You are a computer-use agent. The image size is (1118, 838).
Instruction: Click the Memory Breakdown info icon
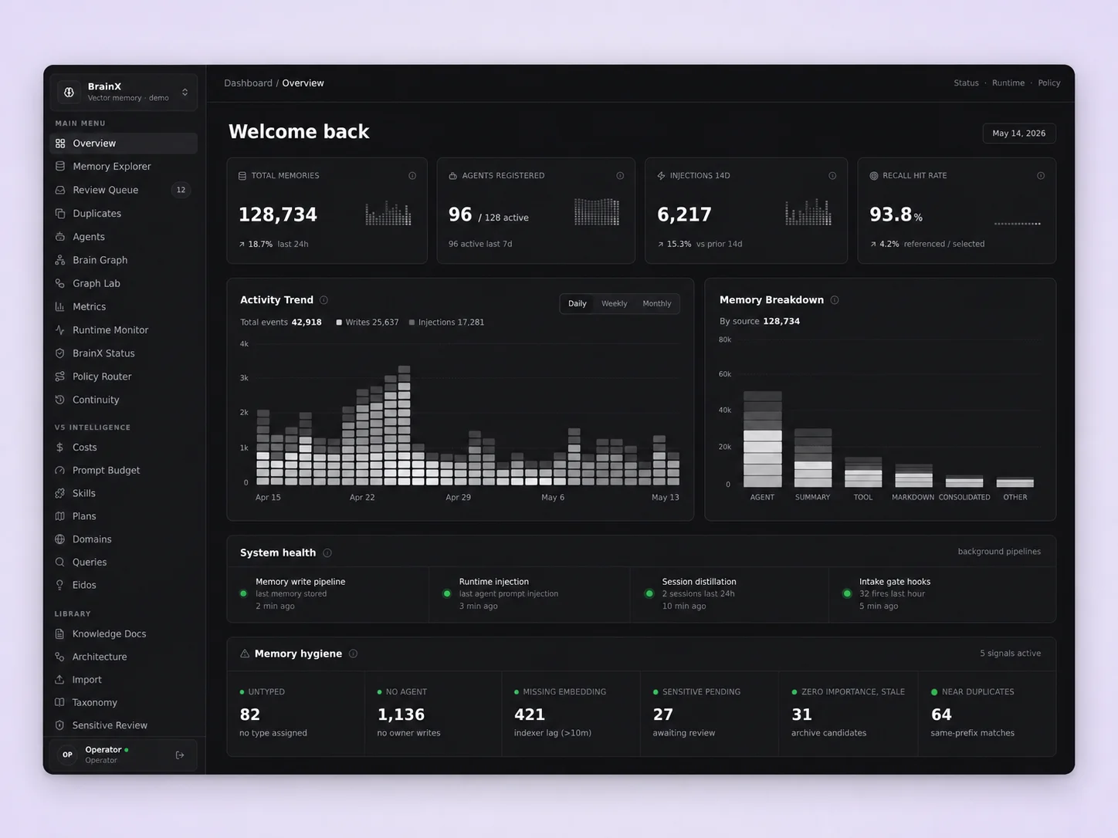point(835,300)
